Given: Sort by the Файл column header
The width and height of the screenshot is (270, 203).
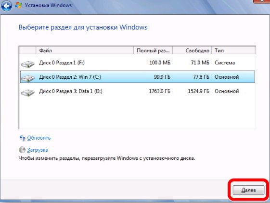Looking at the screenshot, I should click(85, 50).
